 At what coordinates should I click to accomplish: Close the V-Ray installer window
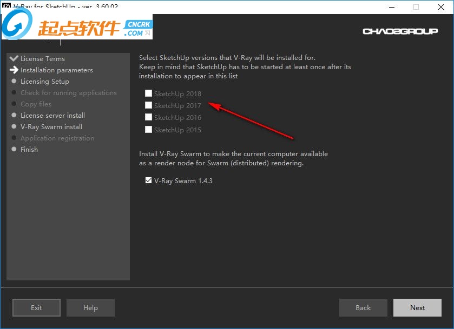pyautogui.click(x=441, y=7)
